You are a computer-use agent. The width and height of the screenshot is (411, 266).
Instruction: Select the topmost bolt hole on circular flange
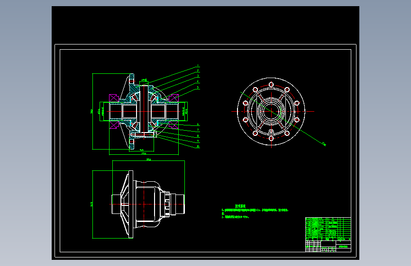pyautogui.click(x=271, y=85)
